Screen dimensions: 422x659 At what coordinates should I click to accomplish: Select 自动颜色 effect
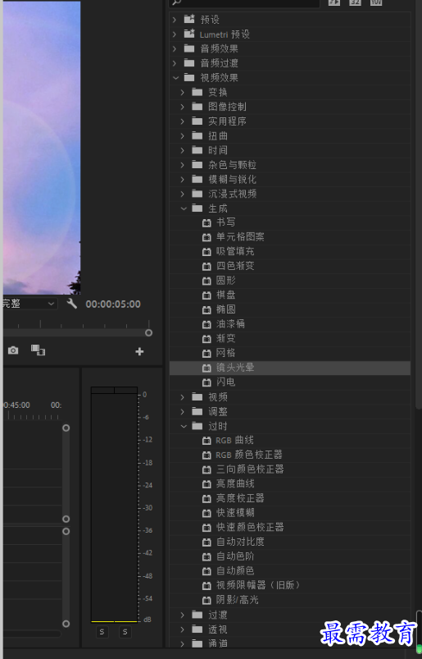click(235, 570)
